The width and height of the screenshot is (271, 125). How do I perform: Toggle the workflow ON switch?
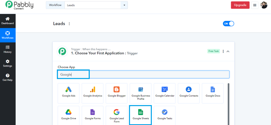228,24
